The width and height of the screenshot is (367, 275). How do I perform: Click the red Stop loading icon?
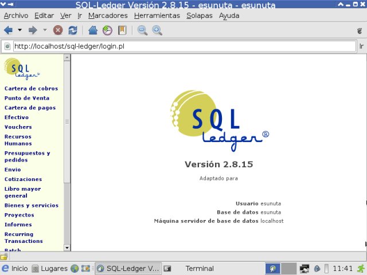tap(58, 30)
